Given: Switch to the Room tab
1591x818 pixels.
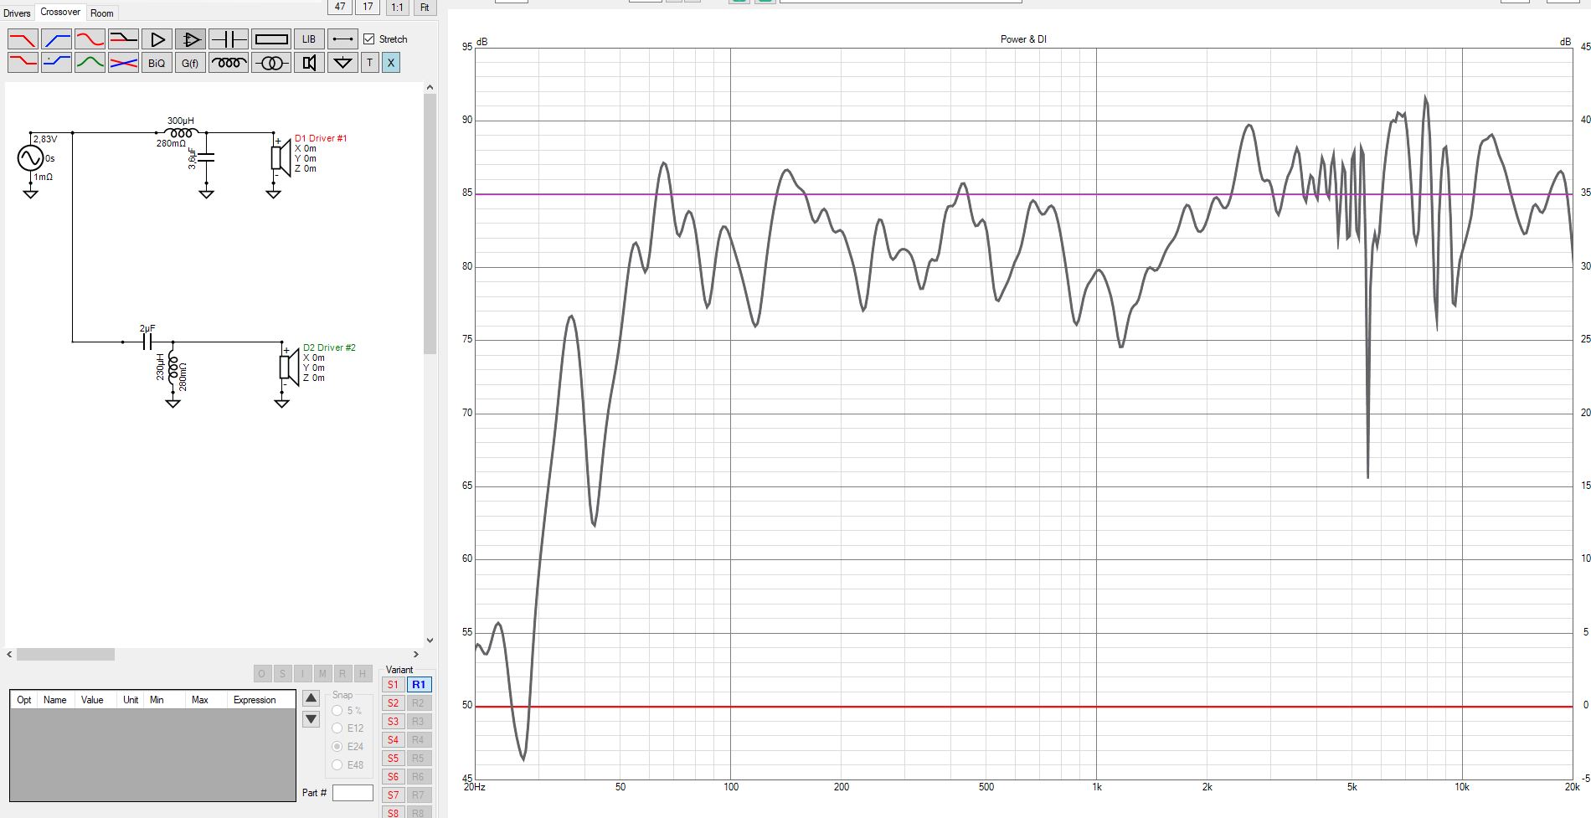Looking at the screenshot, I should [102, 13].
